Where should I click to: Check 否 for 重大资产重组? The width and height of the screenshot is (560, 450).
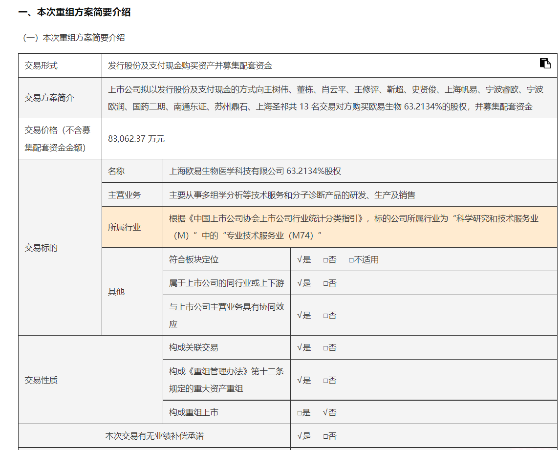coord(330,380)
